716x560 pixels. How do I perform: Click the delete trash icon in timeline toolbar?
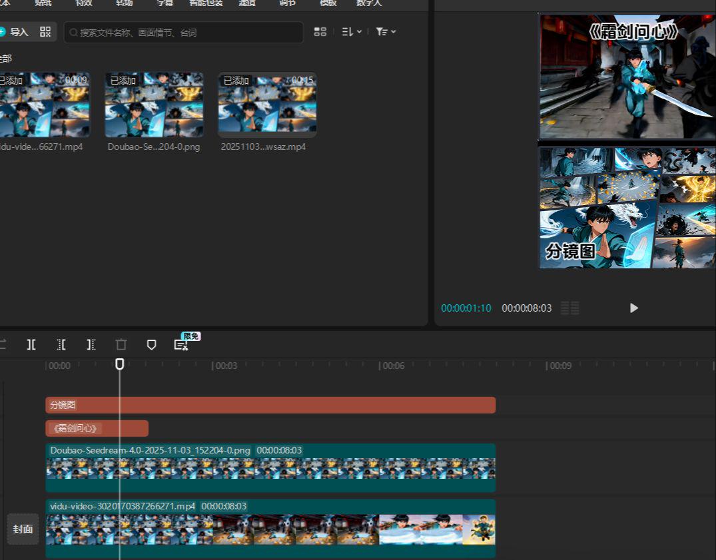coord(121,344)
